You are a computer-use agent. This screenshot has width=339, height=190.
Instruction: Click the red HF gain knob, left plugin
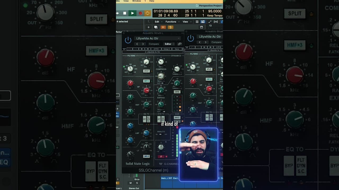pyautogui.click(x=130, y=83)
